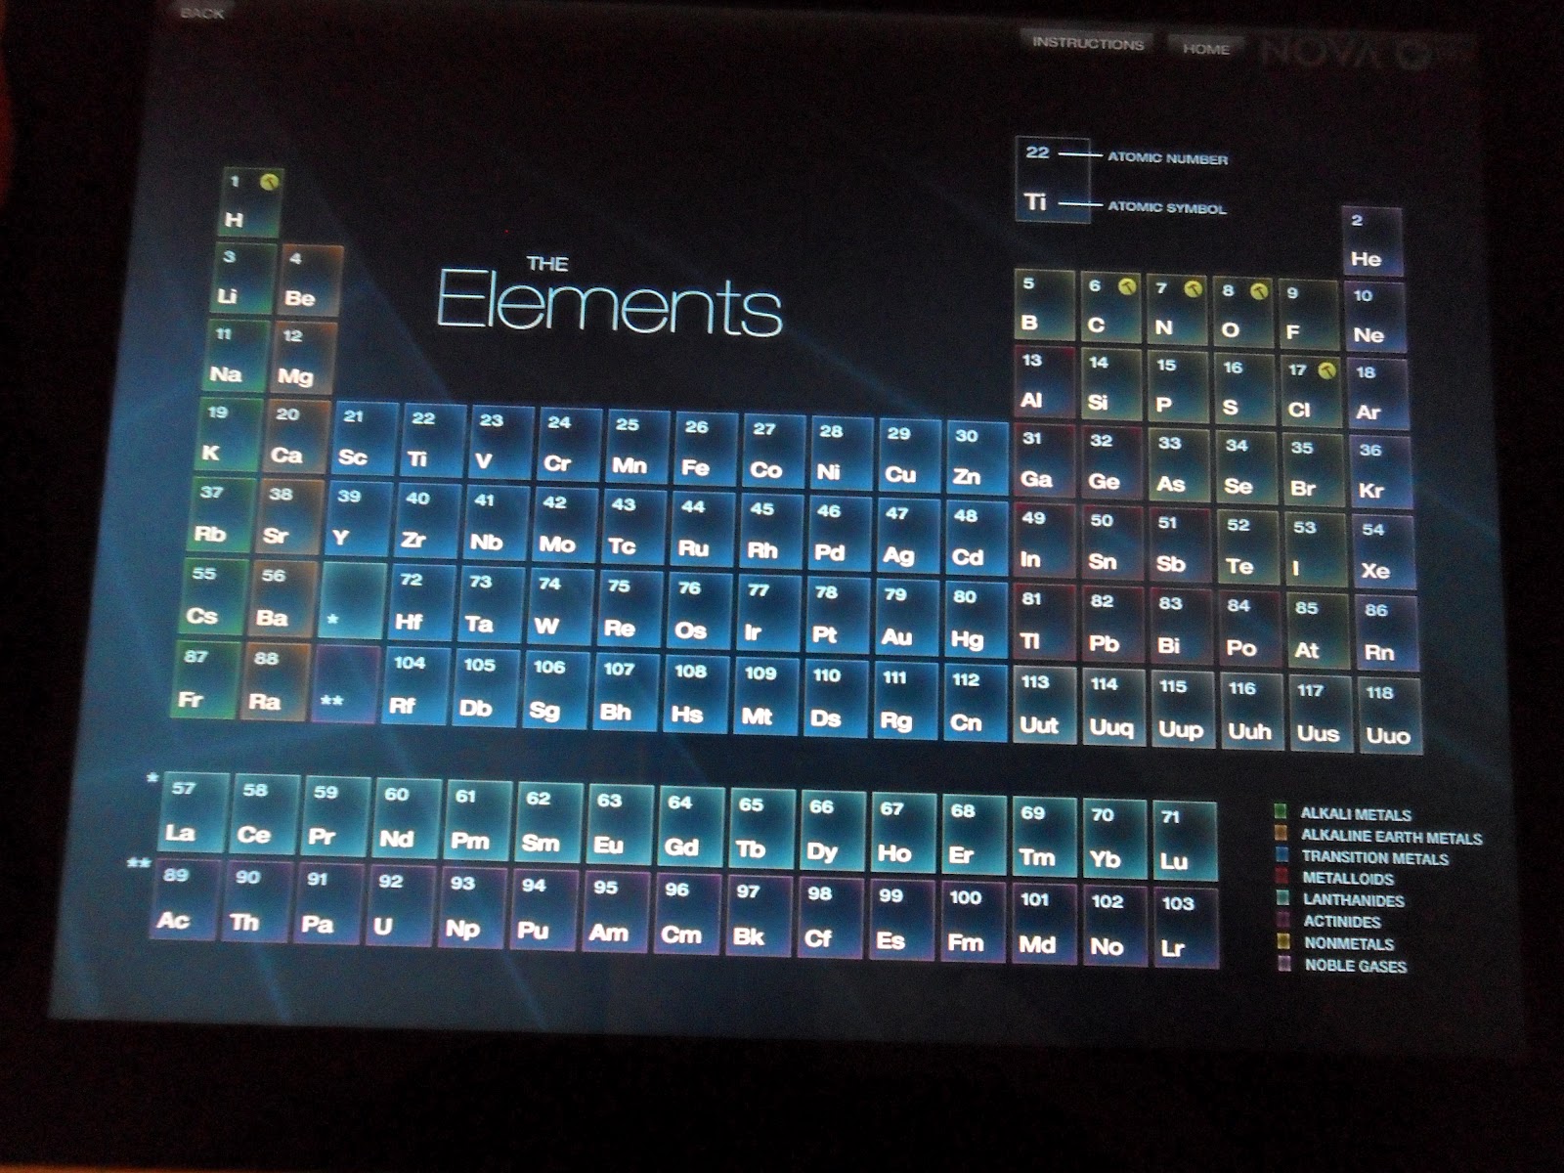Screen dimensions: 1564x1173
Task: Open the Platinum (Pt) tile
Action: point(836,617)
